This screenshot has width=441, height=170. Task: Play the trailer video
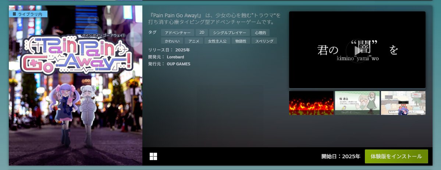[357, 50]
